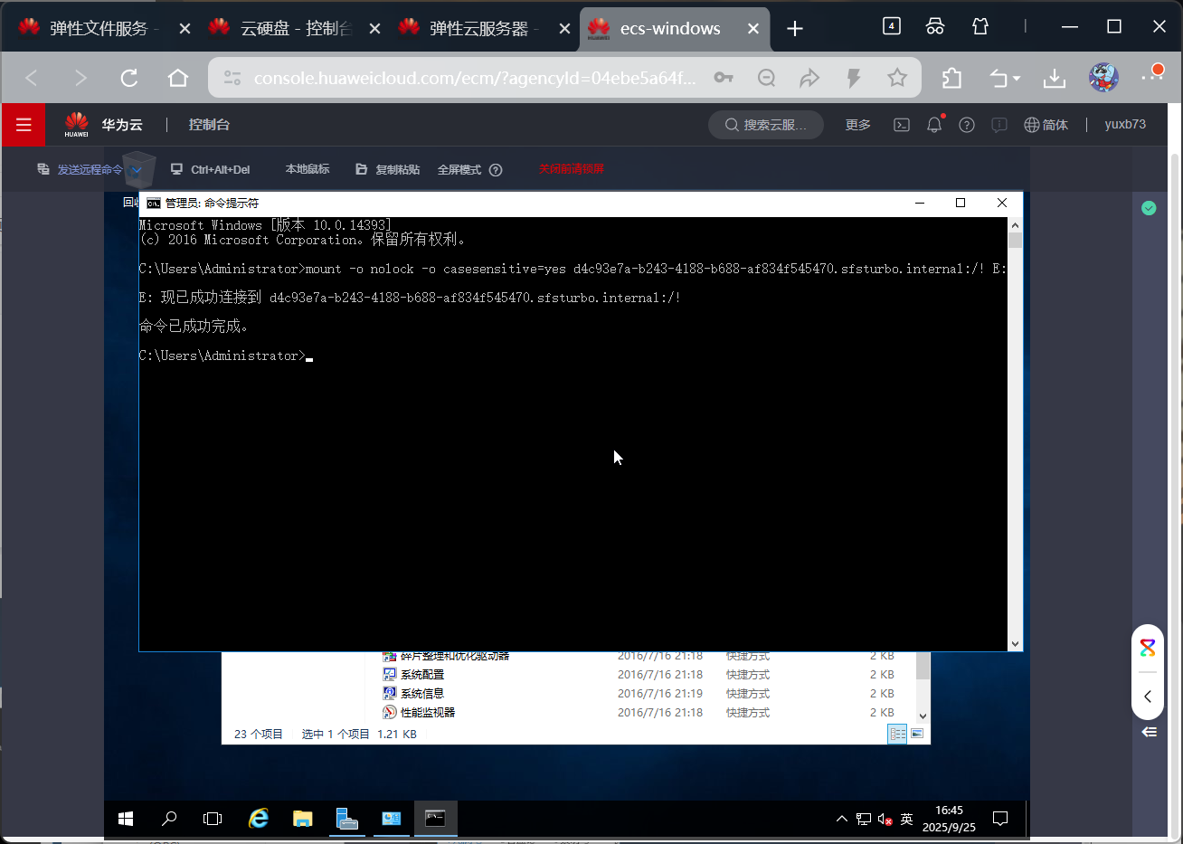Click the zoom magnifier icon in the address bar

(767, 78)
